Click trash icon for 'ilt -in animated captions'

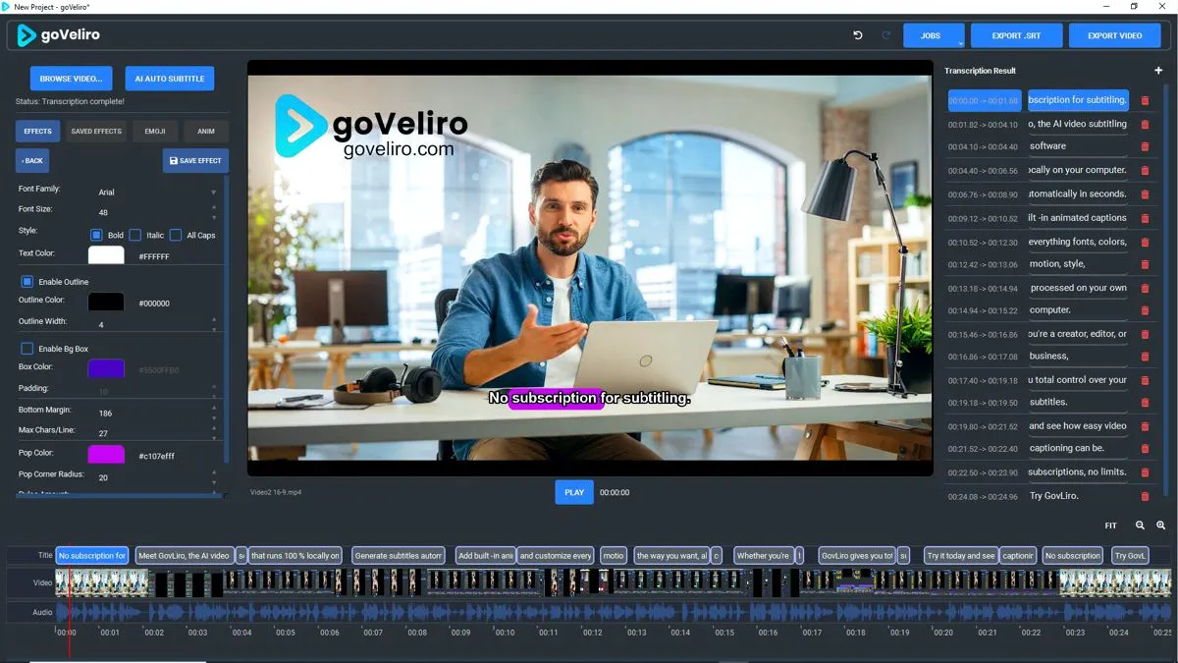tap(1145, 218)
